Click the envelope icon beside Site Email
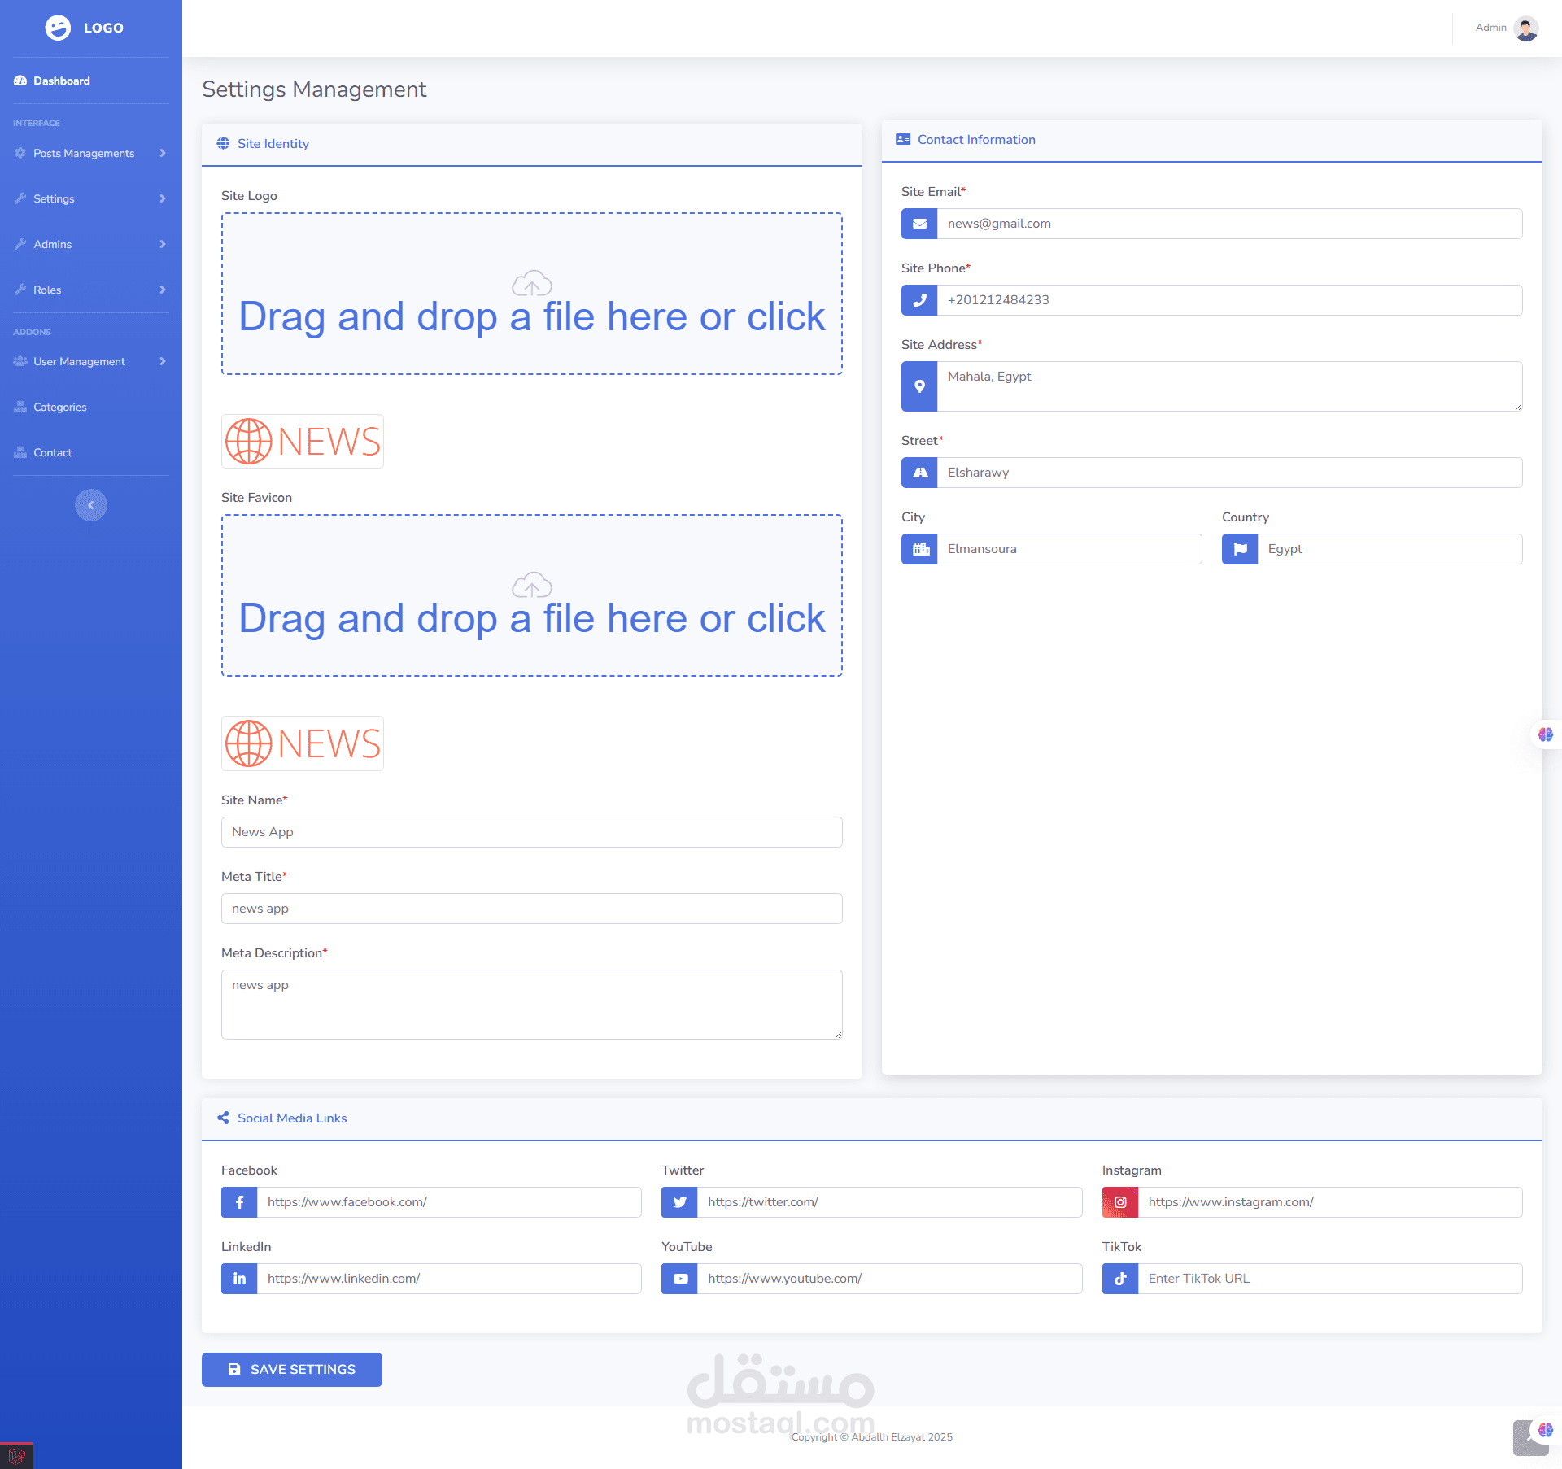The width and height of the screenshot is (1562, 1469). (x=919, y=224)
